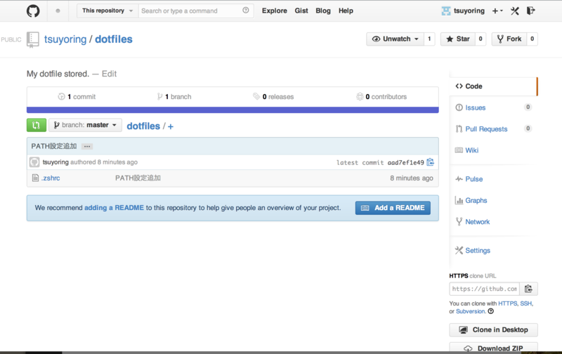Open latest commit aad7ef1e49
Image resolution: width=562 pixels, height=354 pixels.
click(405, 163)
